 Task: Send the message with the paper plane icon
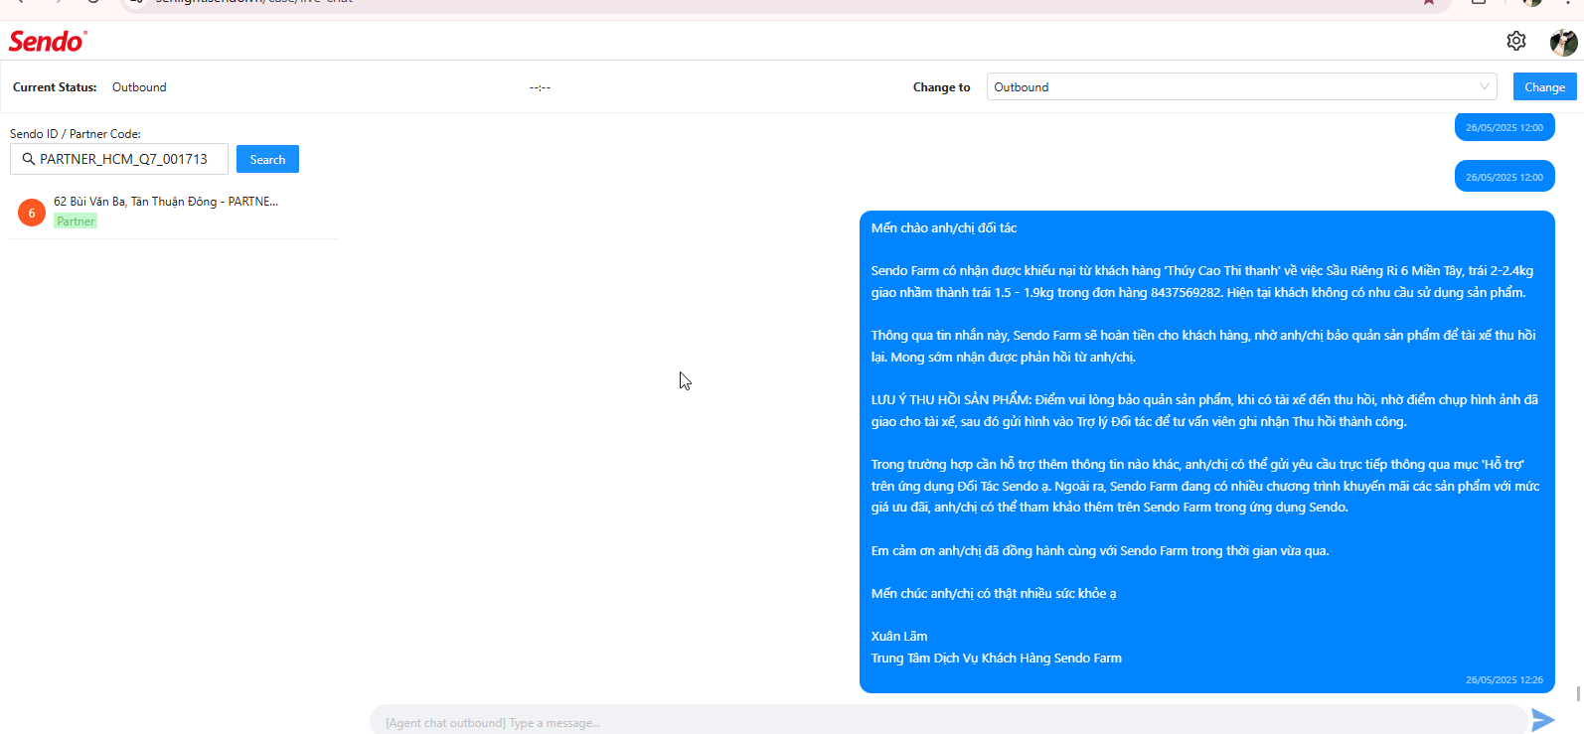pos(1543,720)
